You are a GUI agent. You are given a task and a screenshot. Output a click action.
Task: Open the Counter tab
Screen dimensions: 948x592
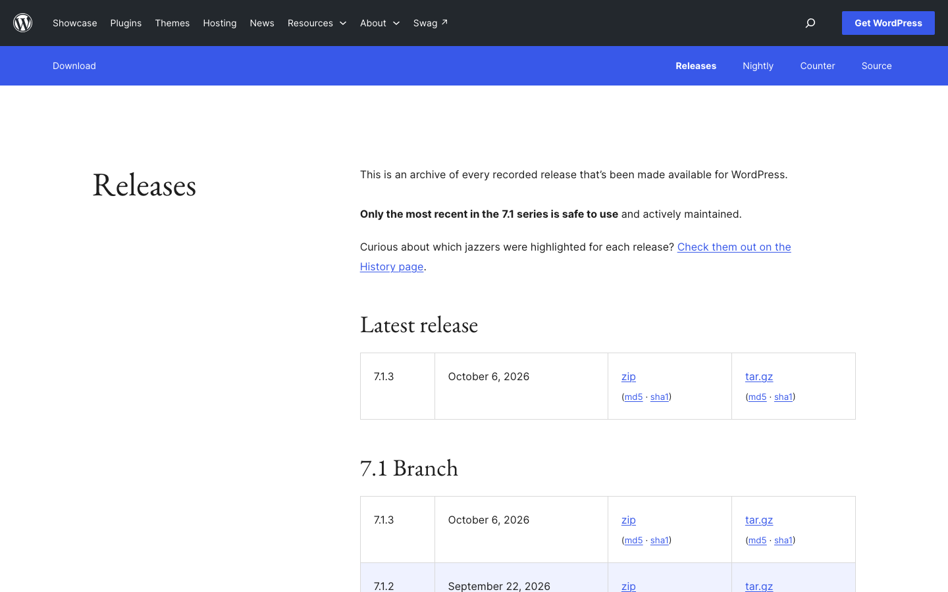coord(818,66)
